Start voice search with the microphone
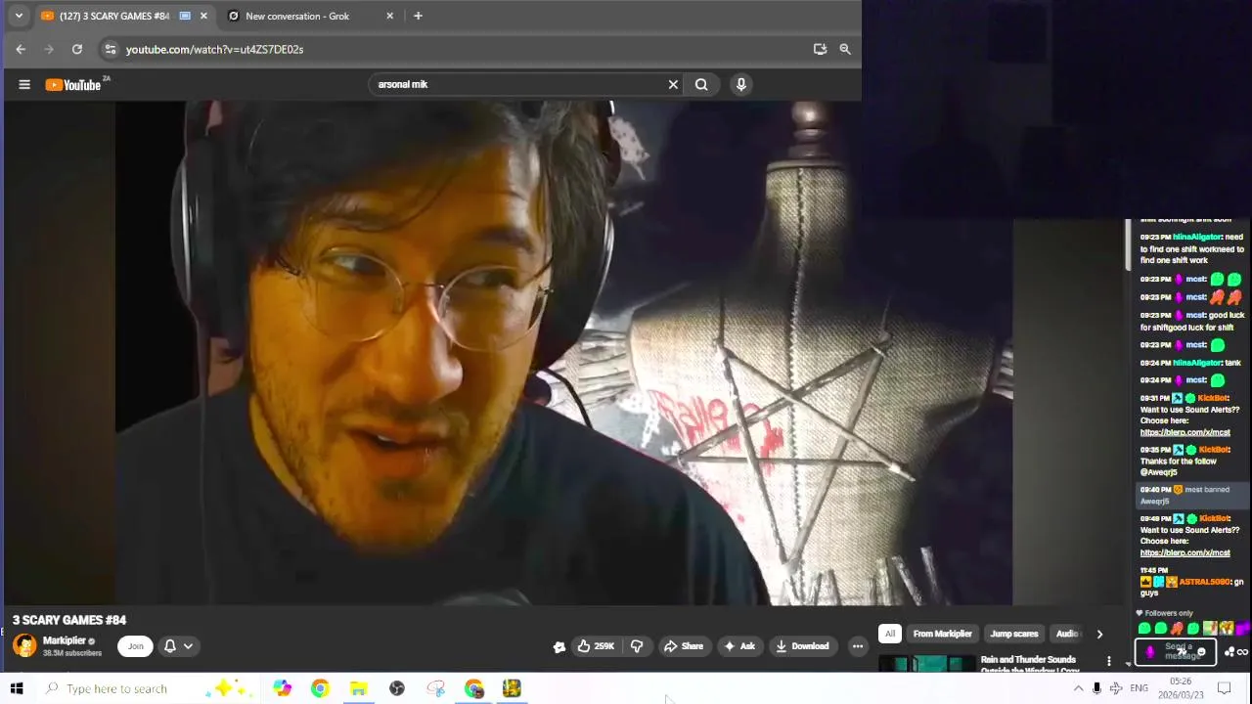This screenshot has width=1252, height=704. [x=741, y=84]
